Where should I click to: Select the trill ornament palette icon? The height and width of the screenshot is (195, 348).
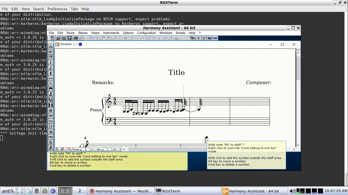click(x=51, y=78)
